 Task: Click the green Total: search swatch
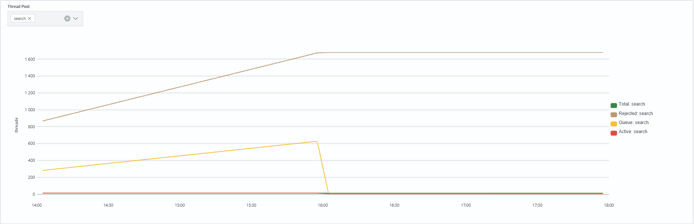[x=614, y=106]
